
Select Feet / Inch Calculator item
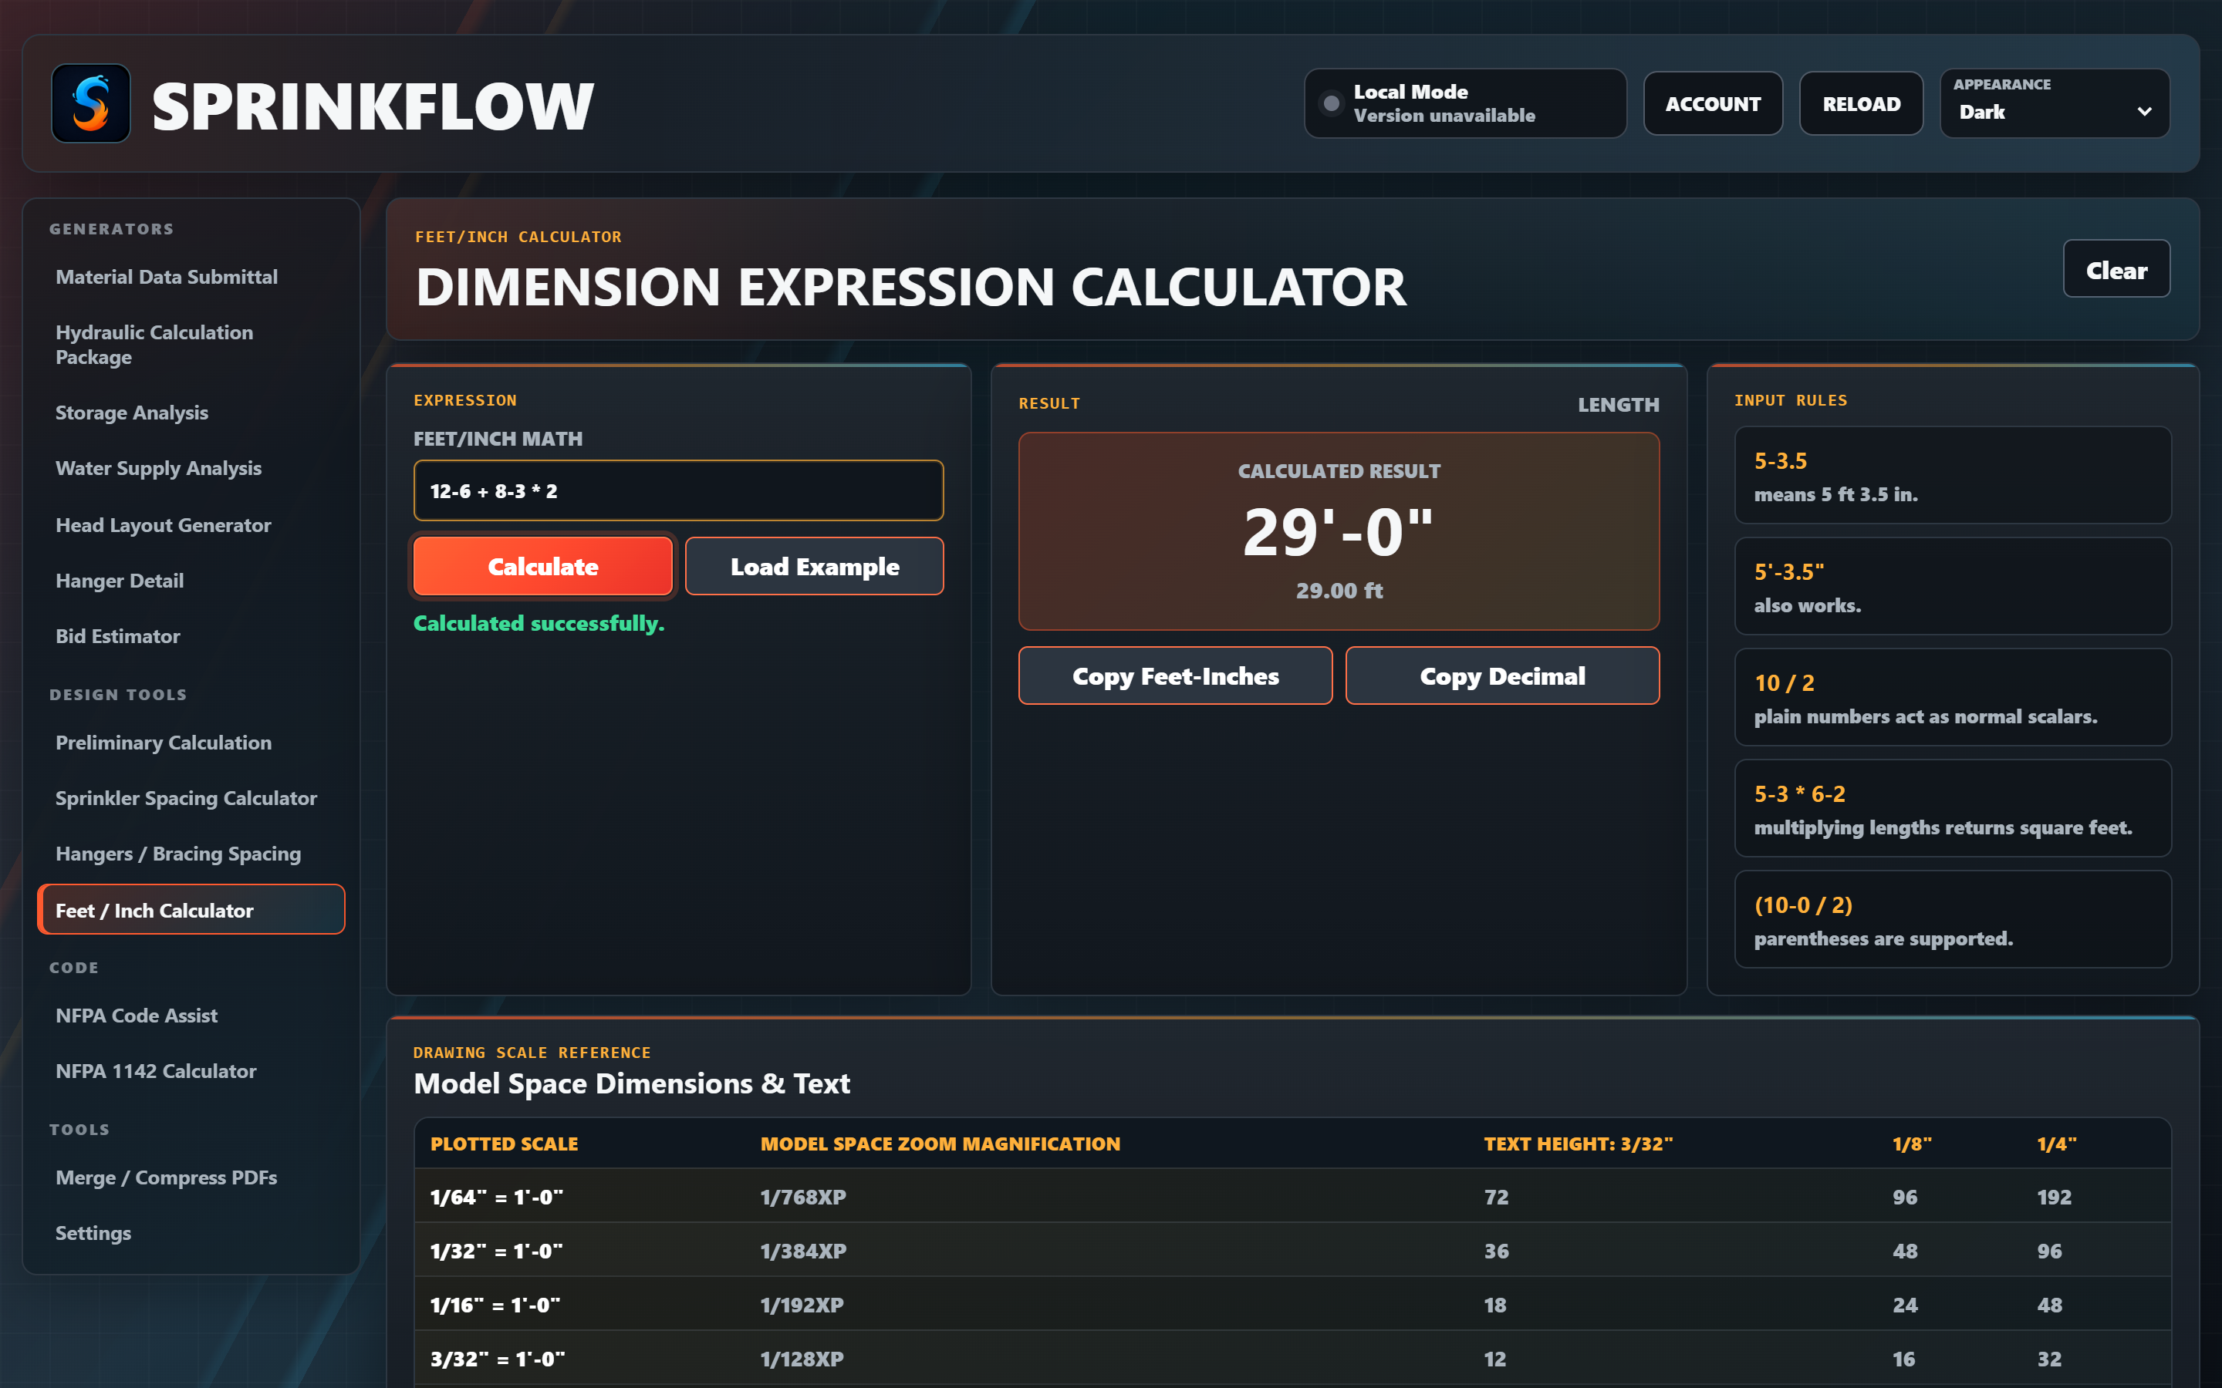[x=191, y=910]
